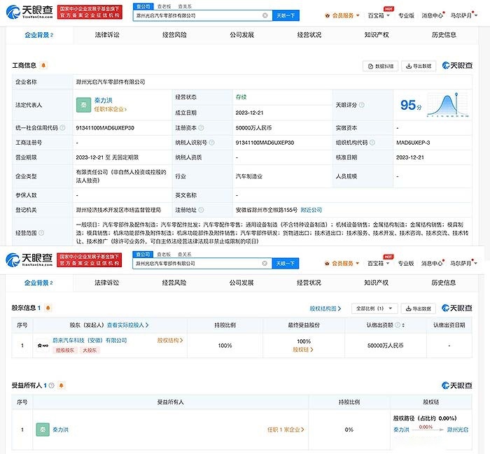Viewport: 490px width, 454px height.
Task: Clear the search box on the 股东信息 page
Action: (265, 263)
